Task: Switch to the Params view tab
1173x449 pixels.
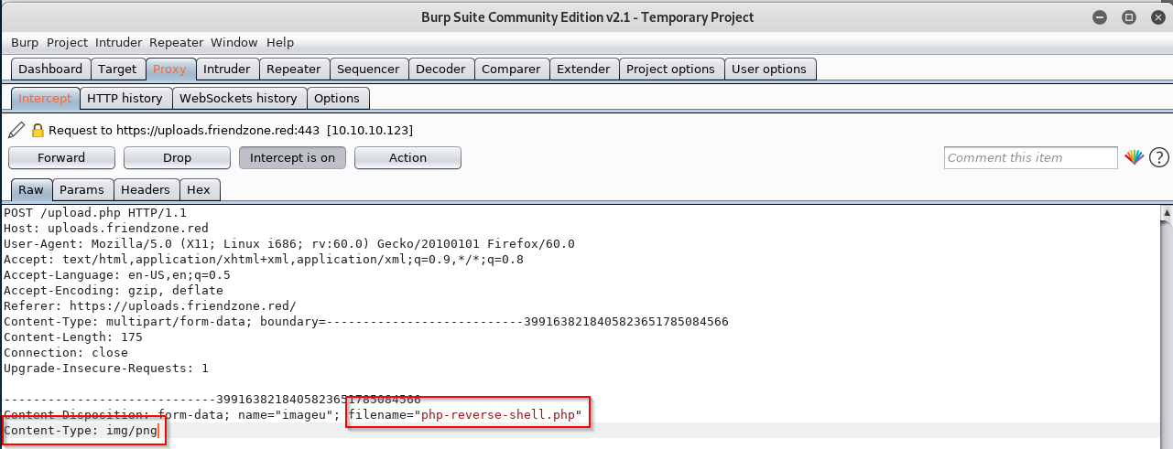Action: pyautogui.click(x=83, y=189)
